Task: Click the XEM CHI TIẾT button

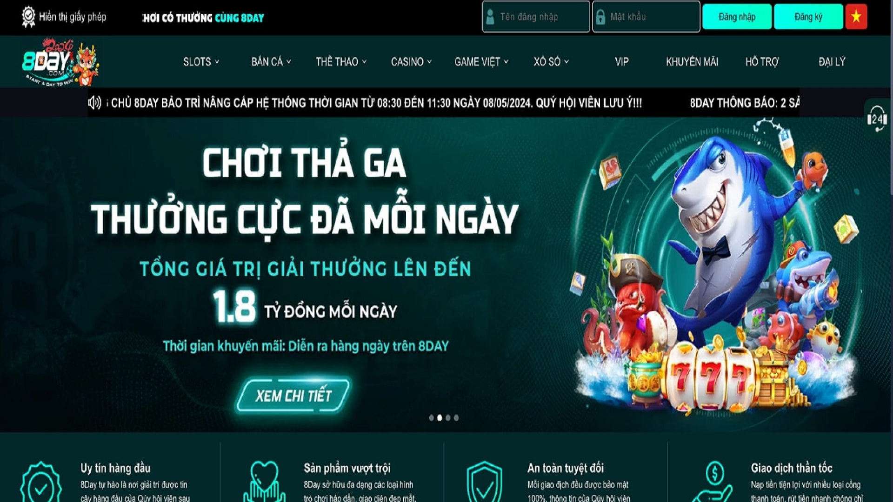Action: (x=293, y=396)
